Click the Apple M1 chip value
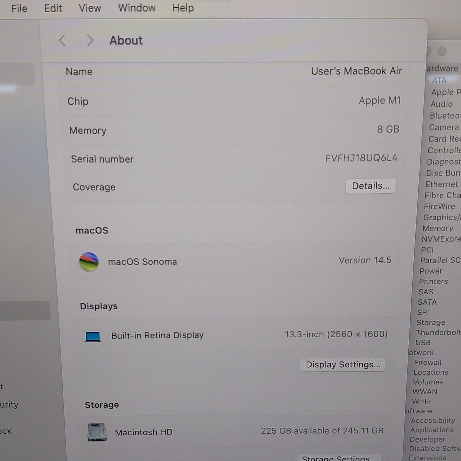Viewport: 461px width, 461px height. 380,100
